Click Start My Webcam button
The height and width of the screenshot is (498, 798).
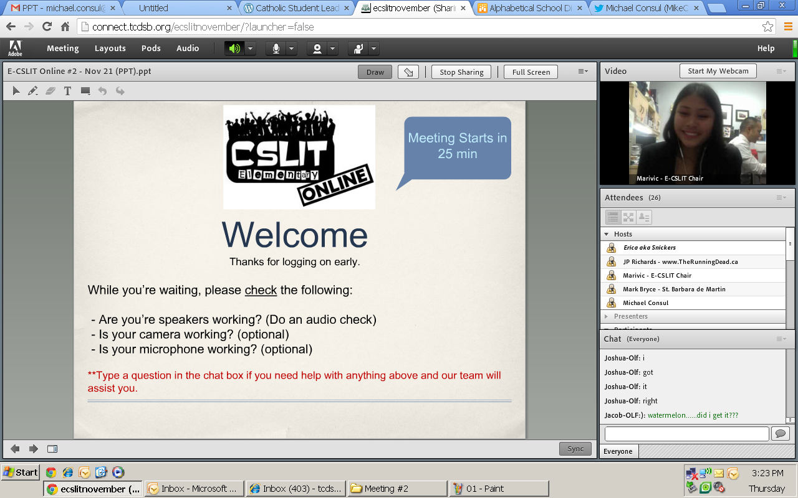click(x=718, y=71)
